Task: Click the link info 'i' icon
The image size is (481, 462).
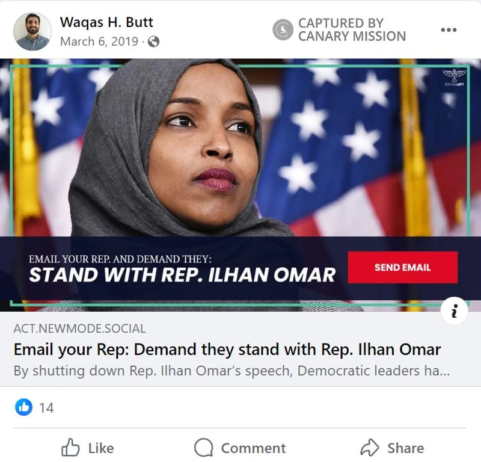Action: pos(455,311)
